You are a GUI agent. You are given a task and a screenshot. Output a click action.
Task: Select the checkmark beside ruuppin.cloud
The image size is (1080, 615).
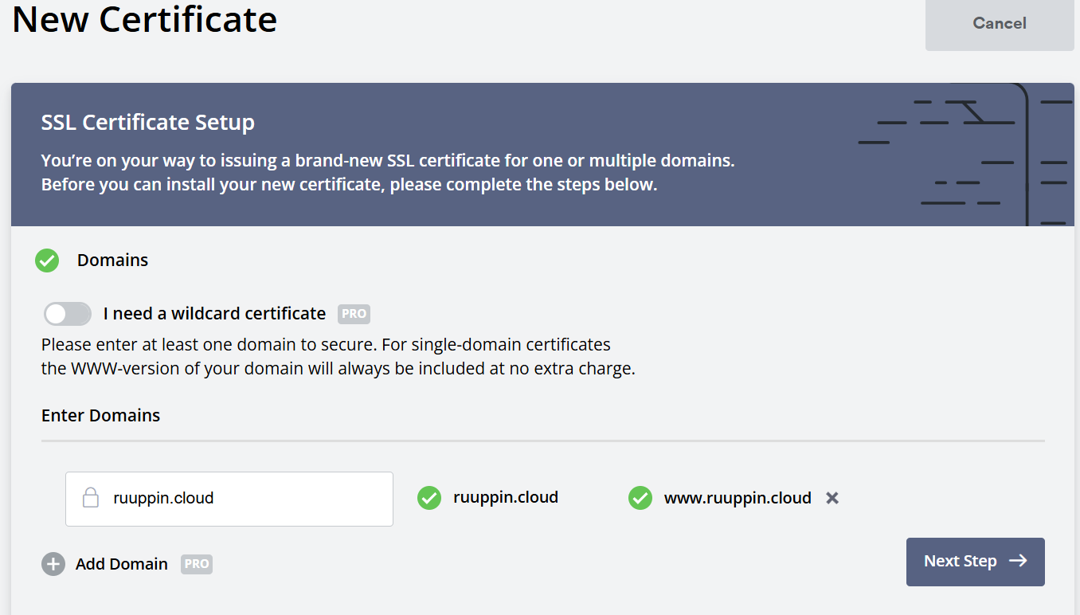(x=429, y=497)
